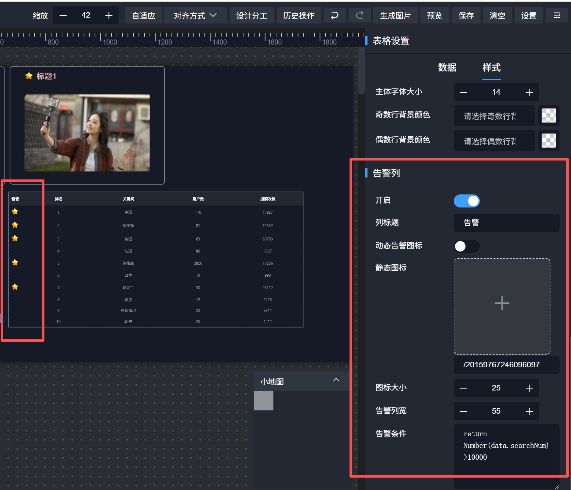571x490 pixels.
Task: Click the 关键词 column header
Action: (128, 199)
